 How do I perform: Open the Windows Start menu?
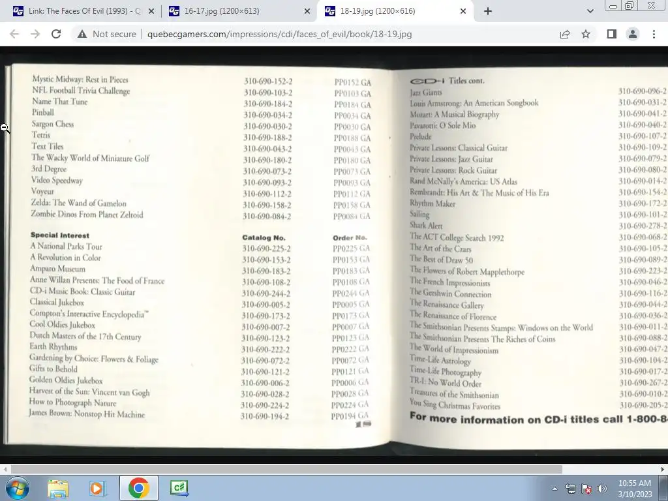pyautogui.click(x=17, y=488)
